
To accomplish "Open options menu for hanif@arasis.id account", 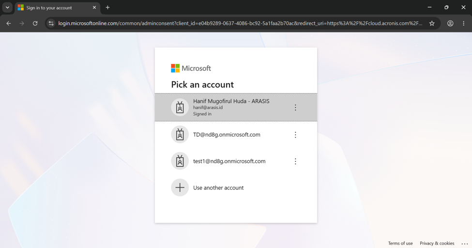I will point(295,108).
